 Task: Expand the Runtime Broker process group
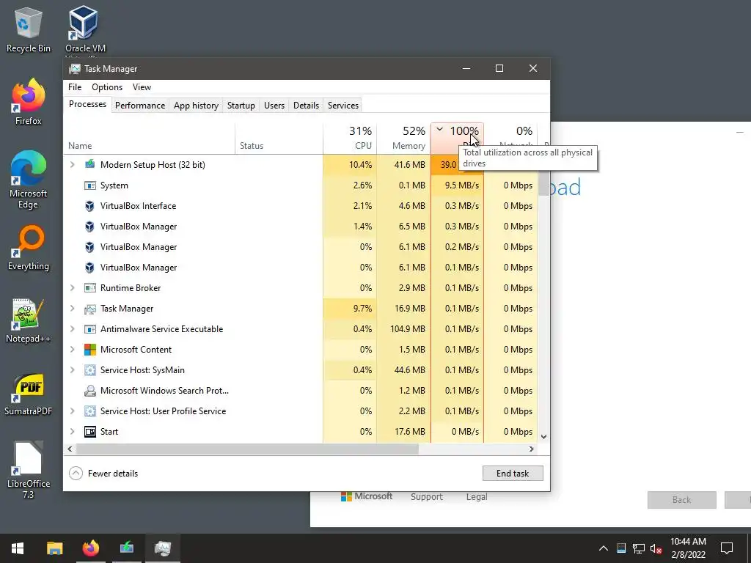pyautogui.click(x=73, y=287)
